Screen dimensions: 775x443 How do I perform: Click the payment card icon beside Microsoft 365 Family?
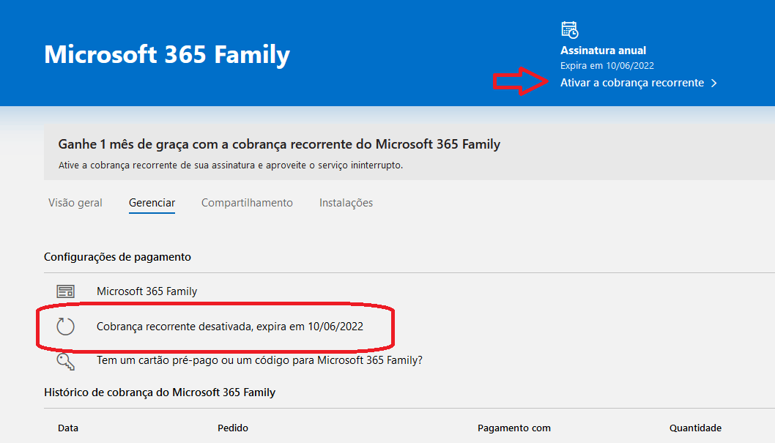pyautogui.click(x=65, y=291)
